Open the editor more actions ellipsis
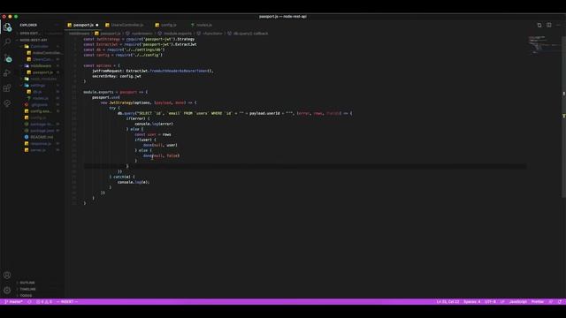This screenshot has height=318, width=566. click(x=558, y=25)
